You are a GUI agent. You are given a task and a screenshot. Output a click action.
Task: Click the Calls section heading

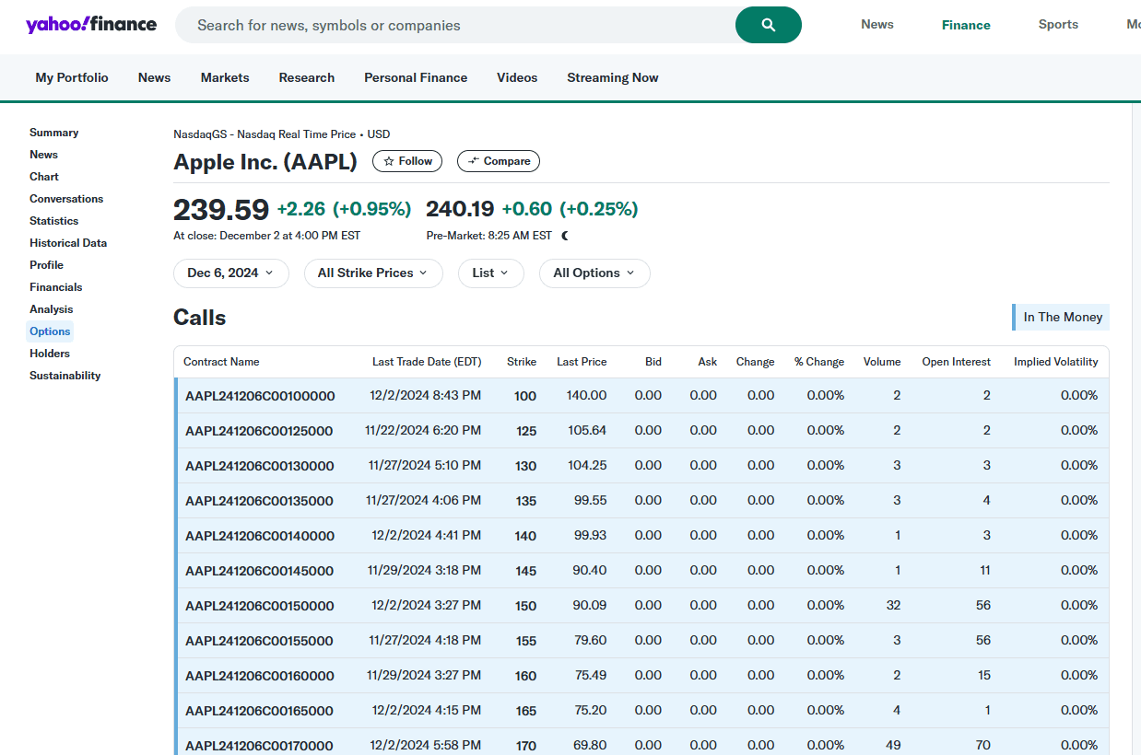click(200, 318)
